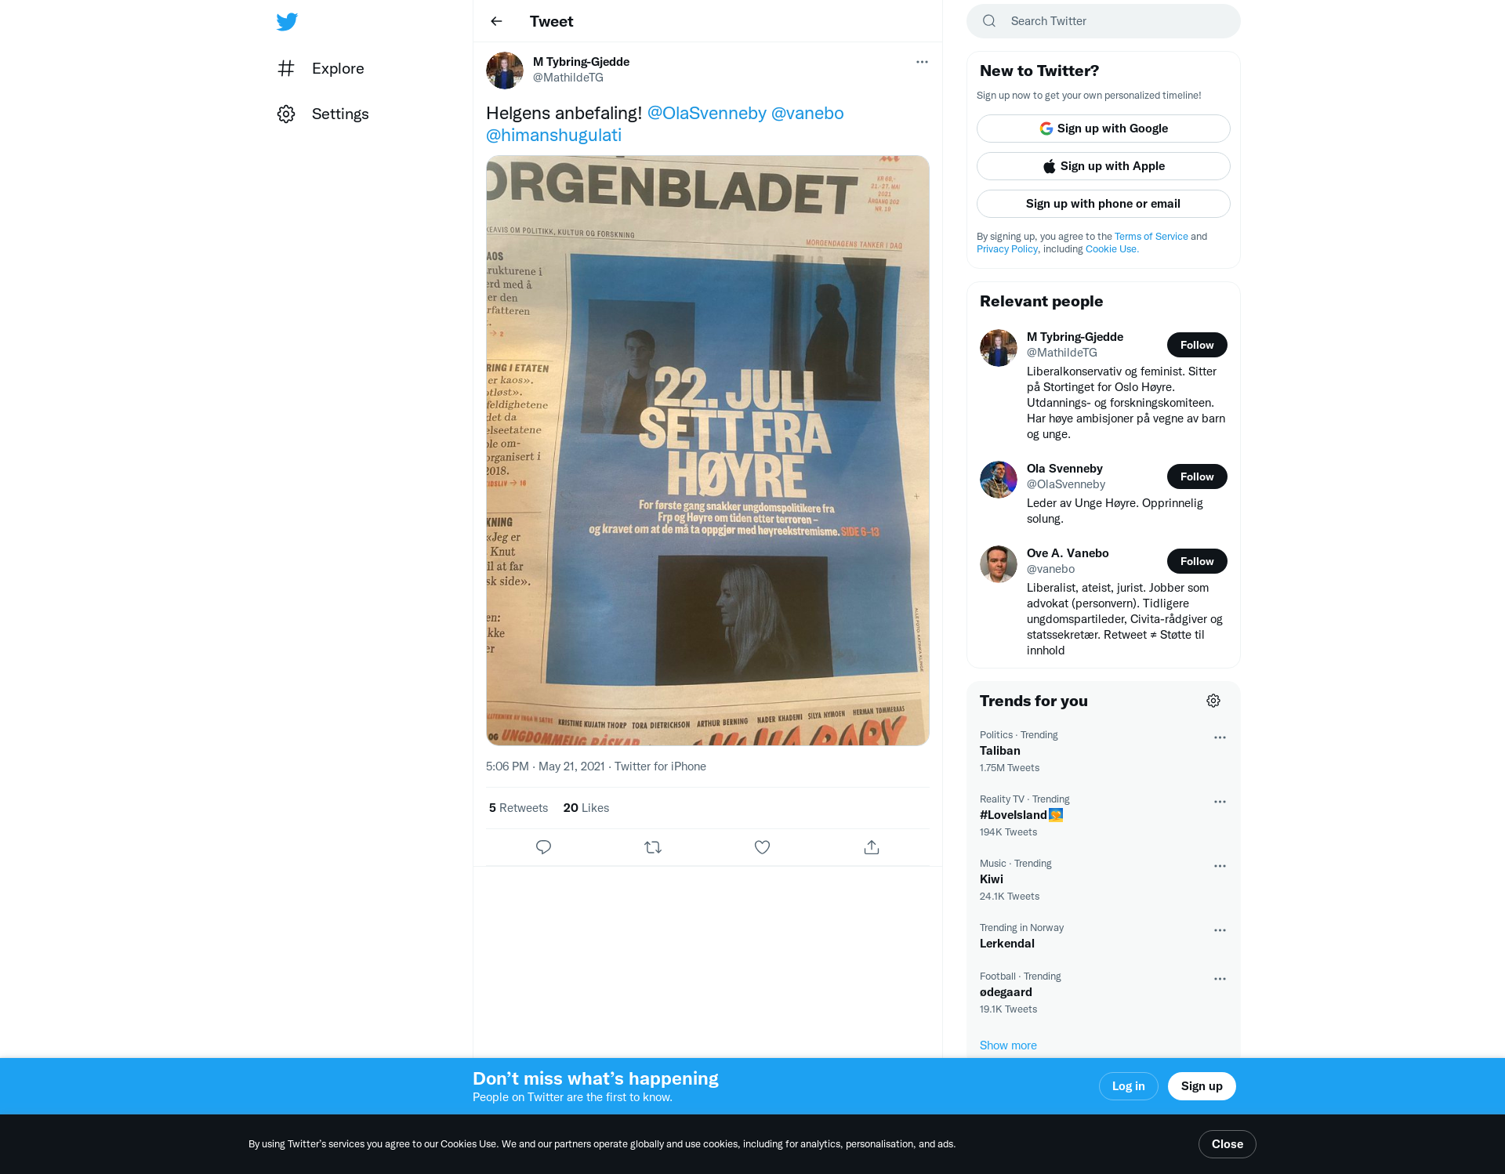Open the @himanshugulati mention link
This screenshot has height=1174, width=1505.
point(553,135)
